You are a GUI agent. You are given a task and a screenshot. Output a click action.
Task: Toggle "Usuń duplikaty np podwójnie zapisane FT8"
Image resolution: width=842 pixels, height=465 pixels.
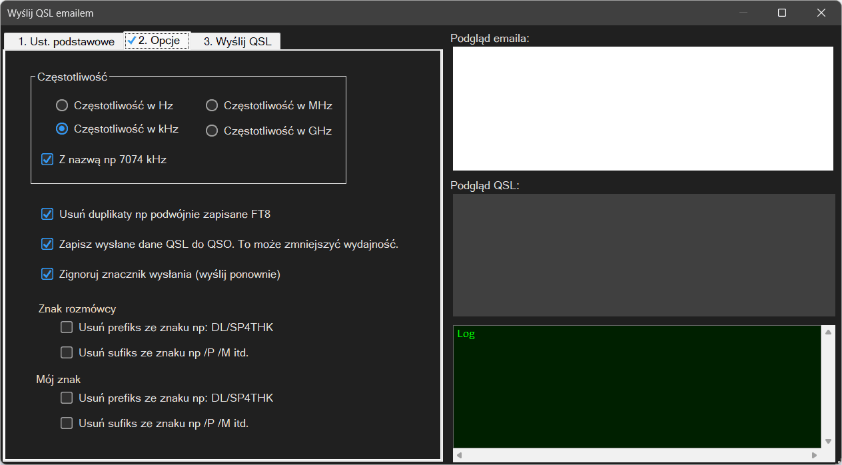47,214
